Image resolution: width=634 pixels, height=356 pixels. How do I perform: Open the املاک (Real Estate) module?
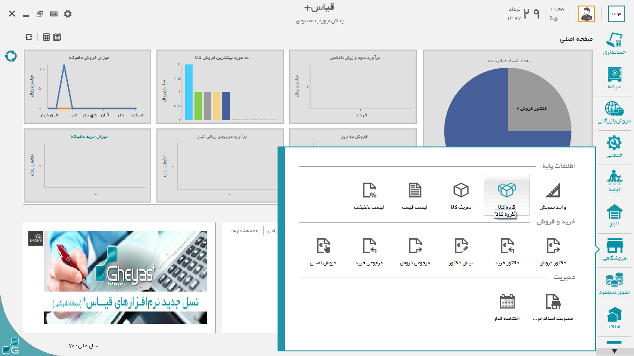pyautogui.click(x=615, y=318)
